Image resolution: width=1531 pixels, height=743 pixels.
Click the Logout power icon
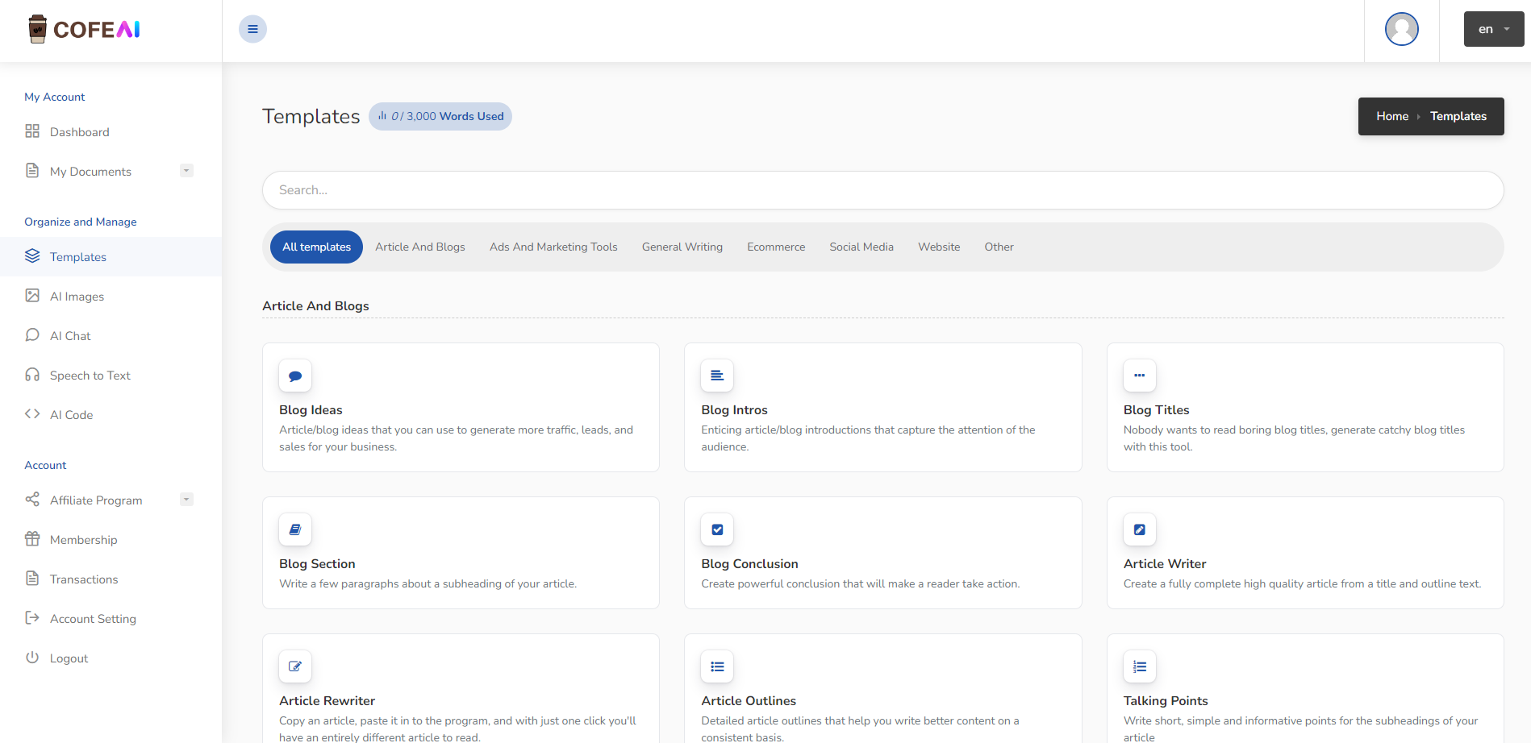click(x=32, y=658)
